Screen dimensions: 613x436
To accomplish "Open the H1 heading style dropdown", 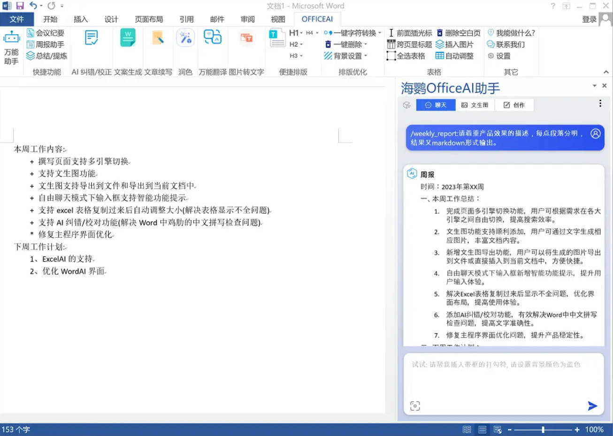I will click(x=296, y=33).
